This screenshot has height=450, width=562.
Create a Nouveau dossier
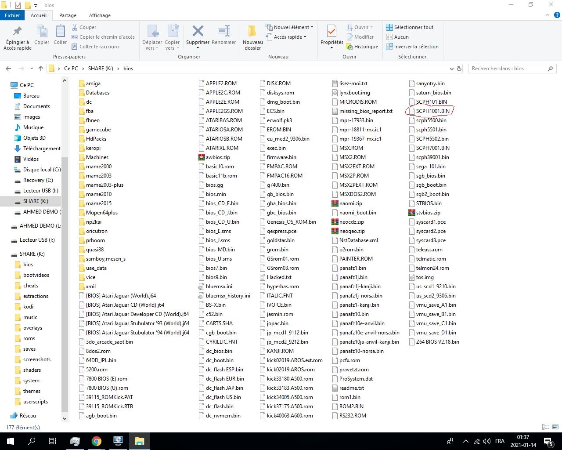pyautogui.click(x=253, y=38)
